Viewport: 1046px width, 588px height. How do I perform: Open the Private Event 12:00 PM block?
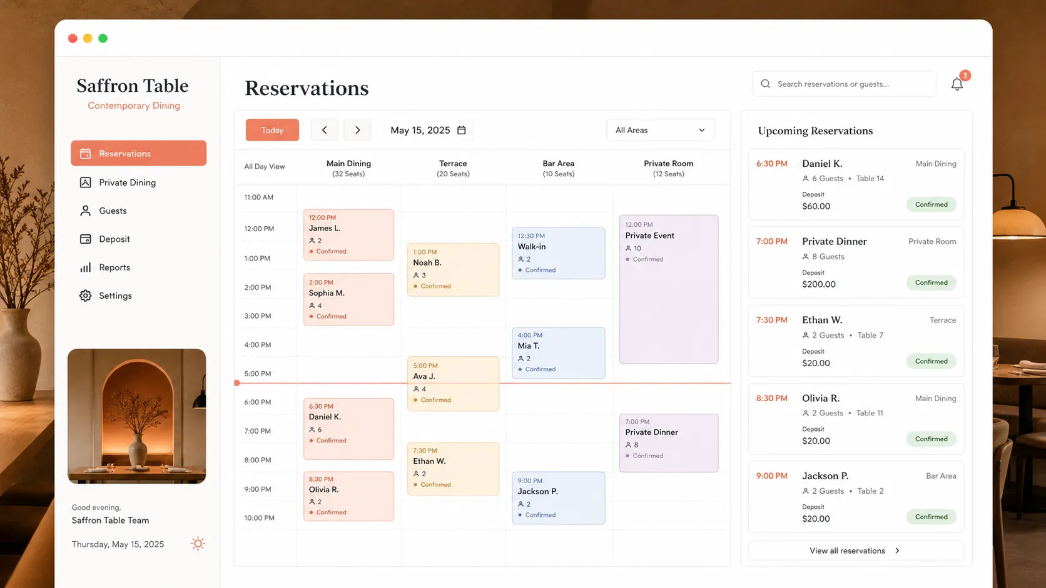[x=668, y=289]
